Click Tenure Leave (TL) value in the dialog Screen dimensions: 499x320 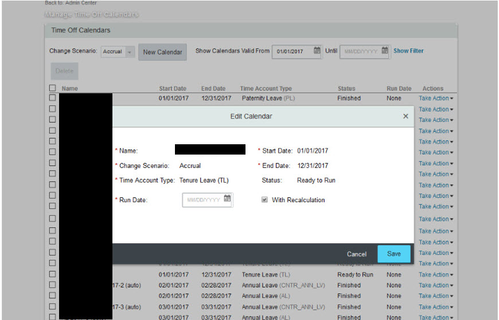pos(204,180)
